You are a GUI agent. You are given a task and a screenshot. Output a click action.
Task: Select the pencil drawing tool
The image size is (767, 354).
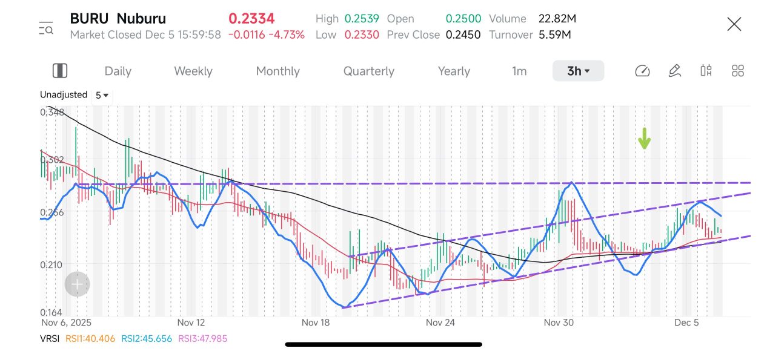pyautogui.click(x=674, y=71)
